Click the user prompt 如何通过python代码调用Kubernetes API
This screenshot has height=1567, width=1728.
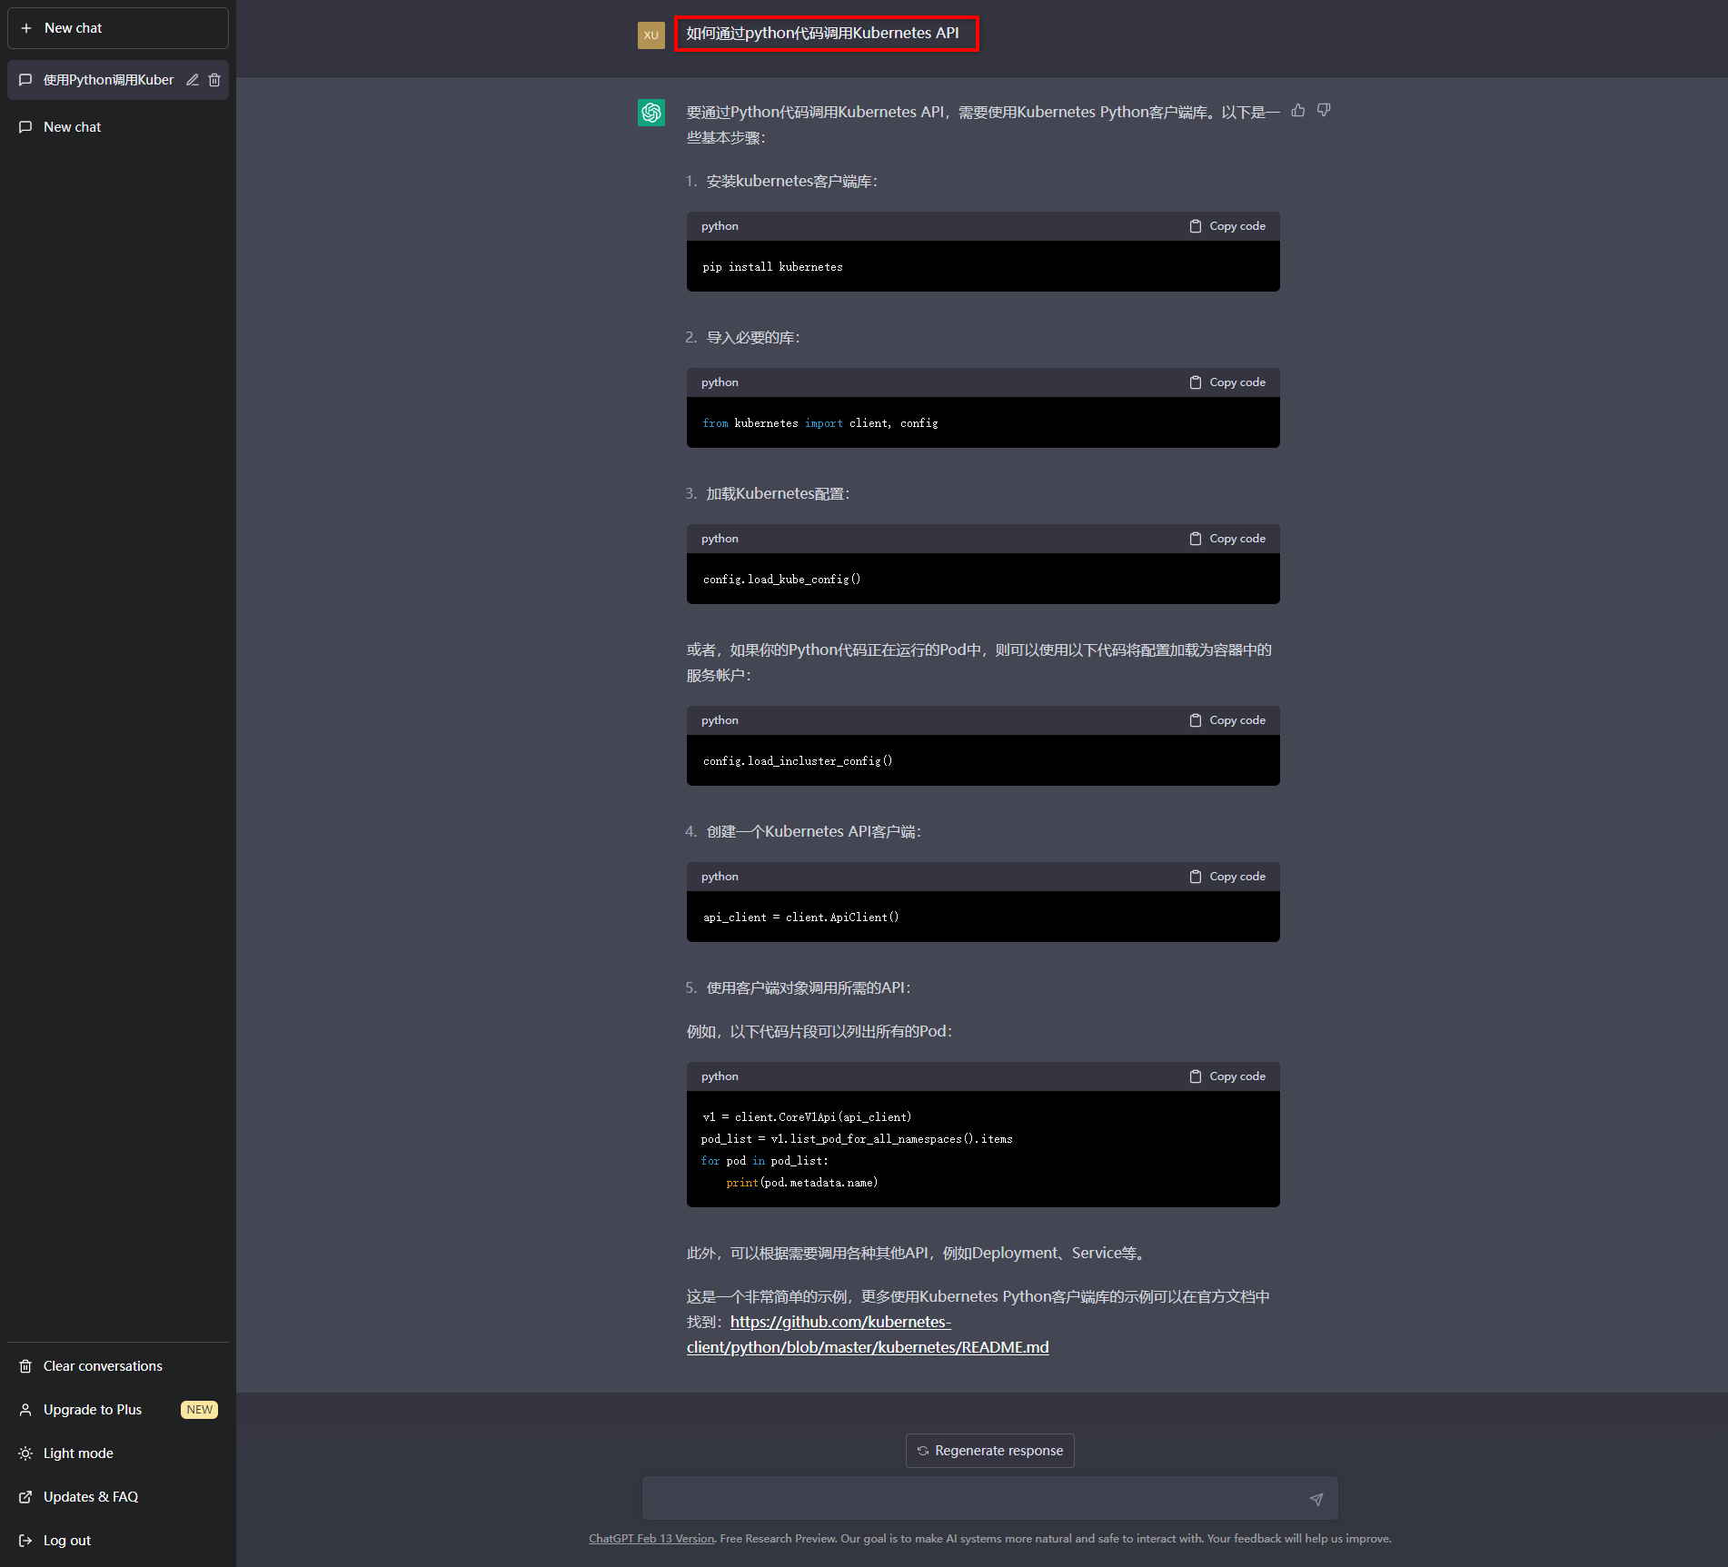pyautogui.click(x=822, y=34)
